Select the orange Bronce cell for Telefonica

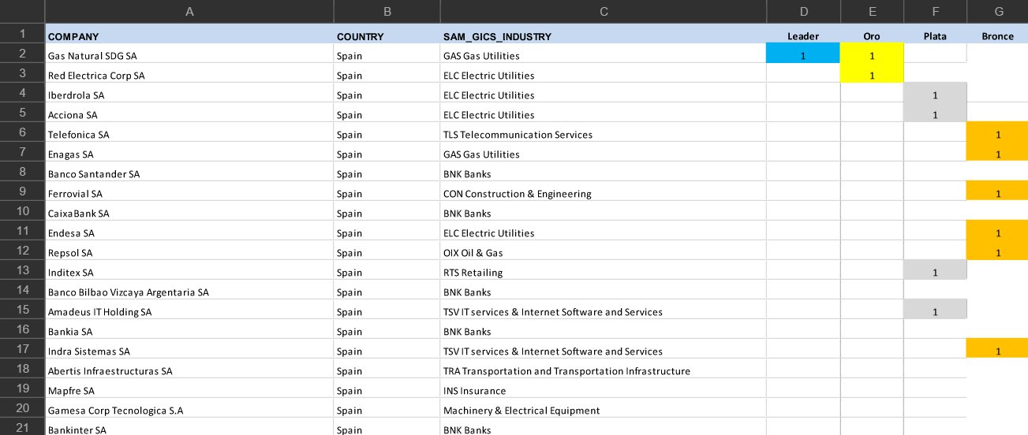[998, 133]
